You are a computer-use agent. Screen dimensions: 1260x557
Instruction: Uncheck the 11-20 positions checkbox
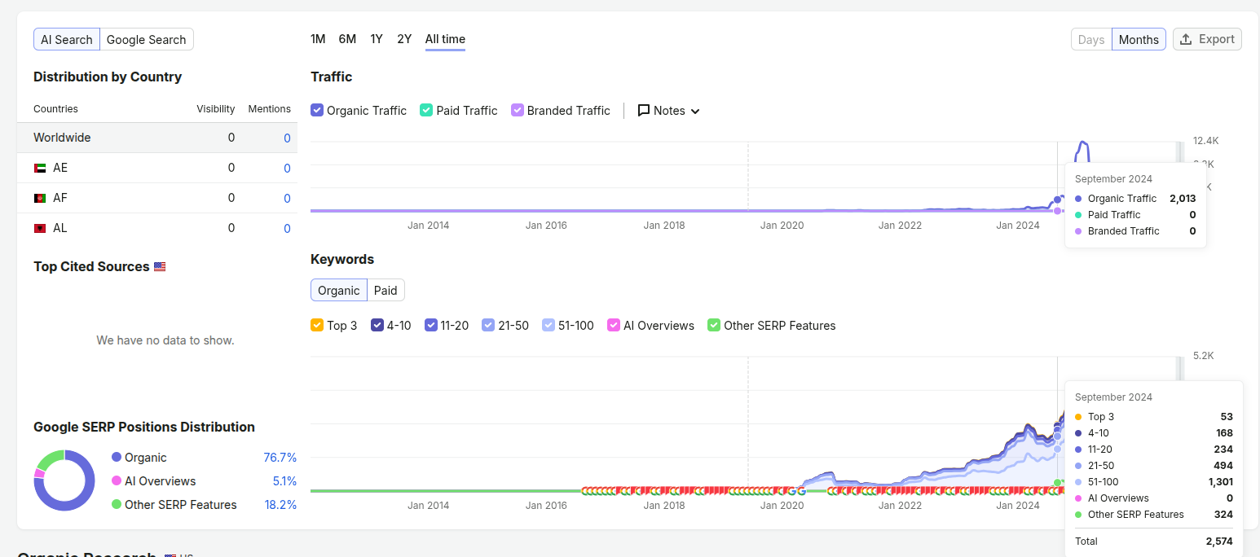430,325
